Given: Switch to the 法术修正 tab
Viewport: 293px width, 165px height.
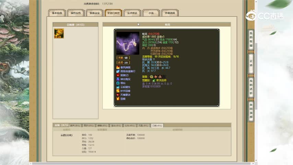Looking at the screenshot, I should pyautogui.click(x=132, y=13).
